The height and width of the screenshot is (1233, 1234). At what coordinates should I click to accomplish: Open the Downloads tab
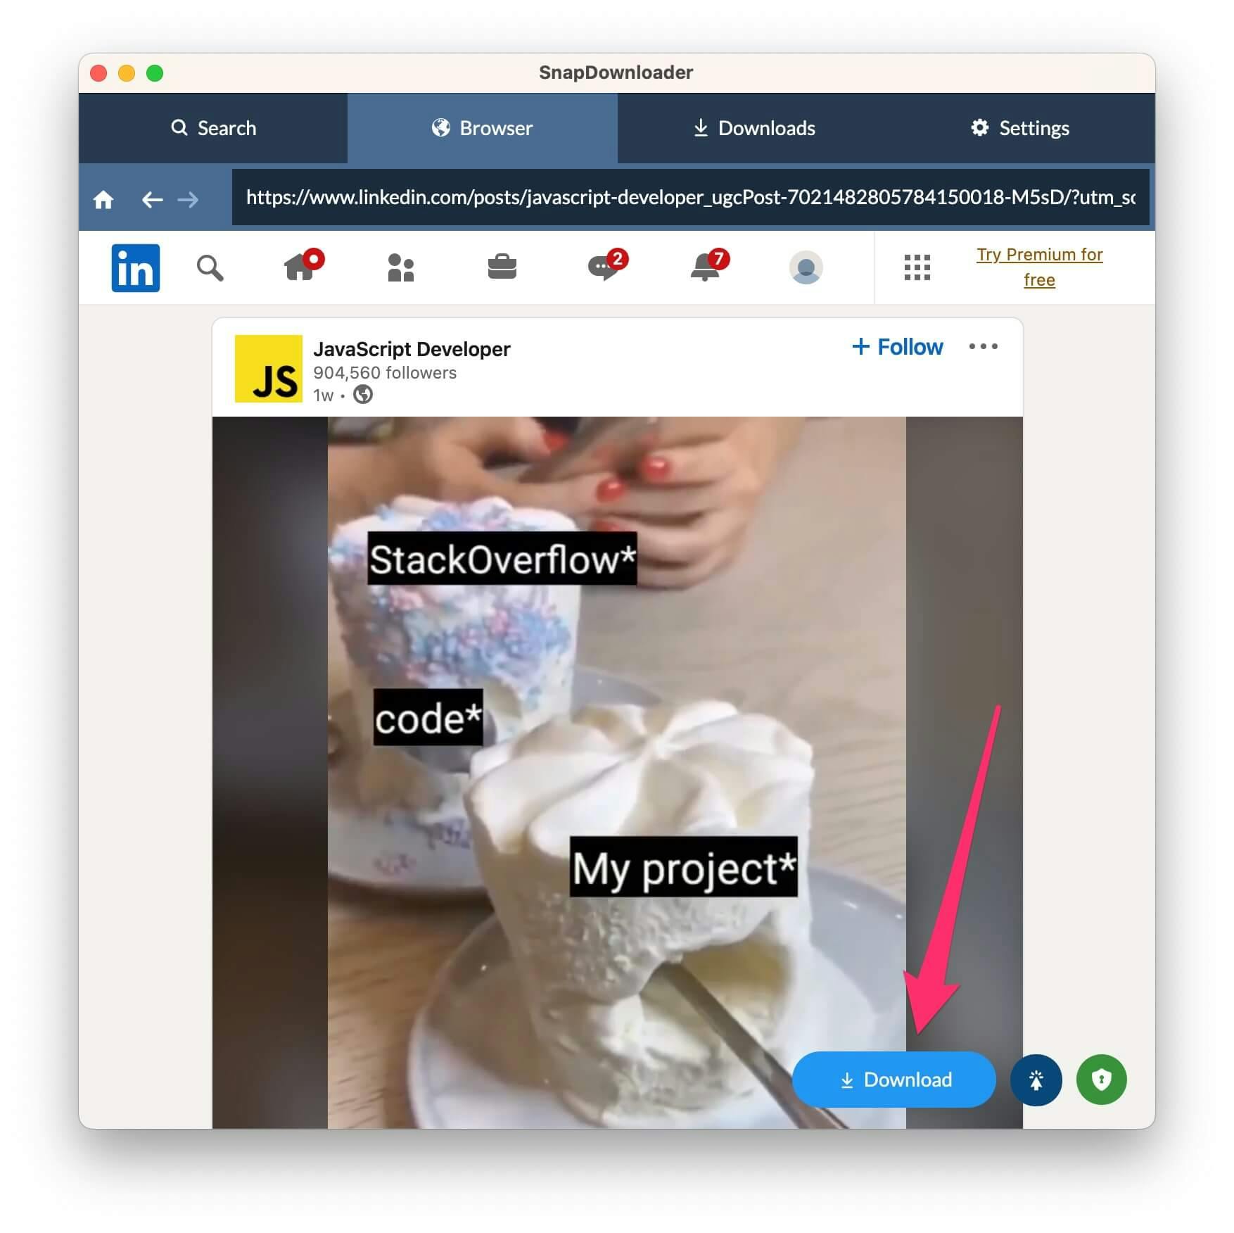click(x=753, y=128)
